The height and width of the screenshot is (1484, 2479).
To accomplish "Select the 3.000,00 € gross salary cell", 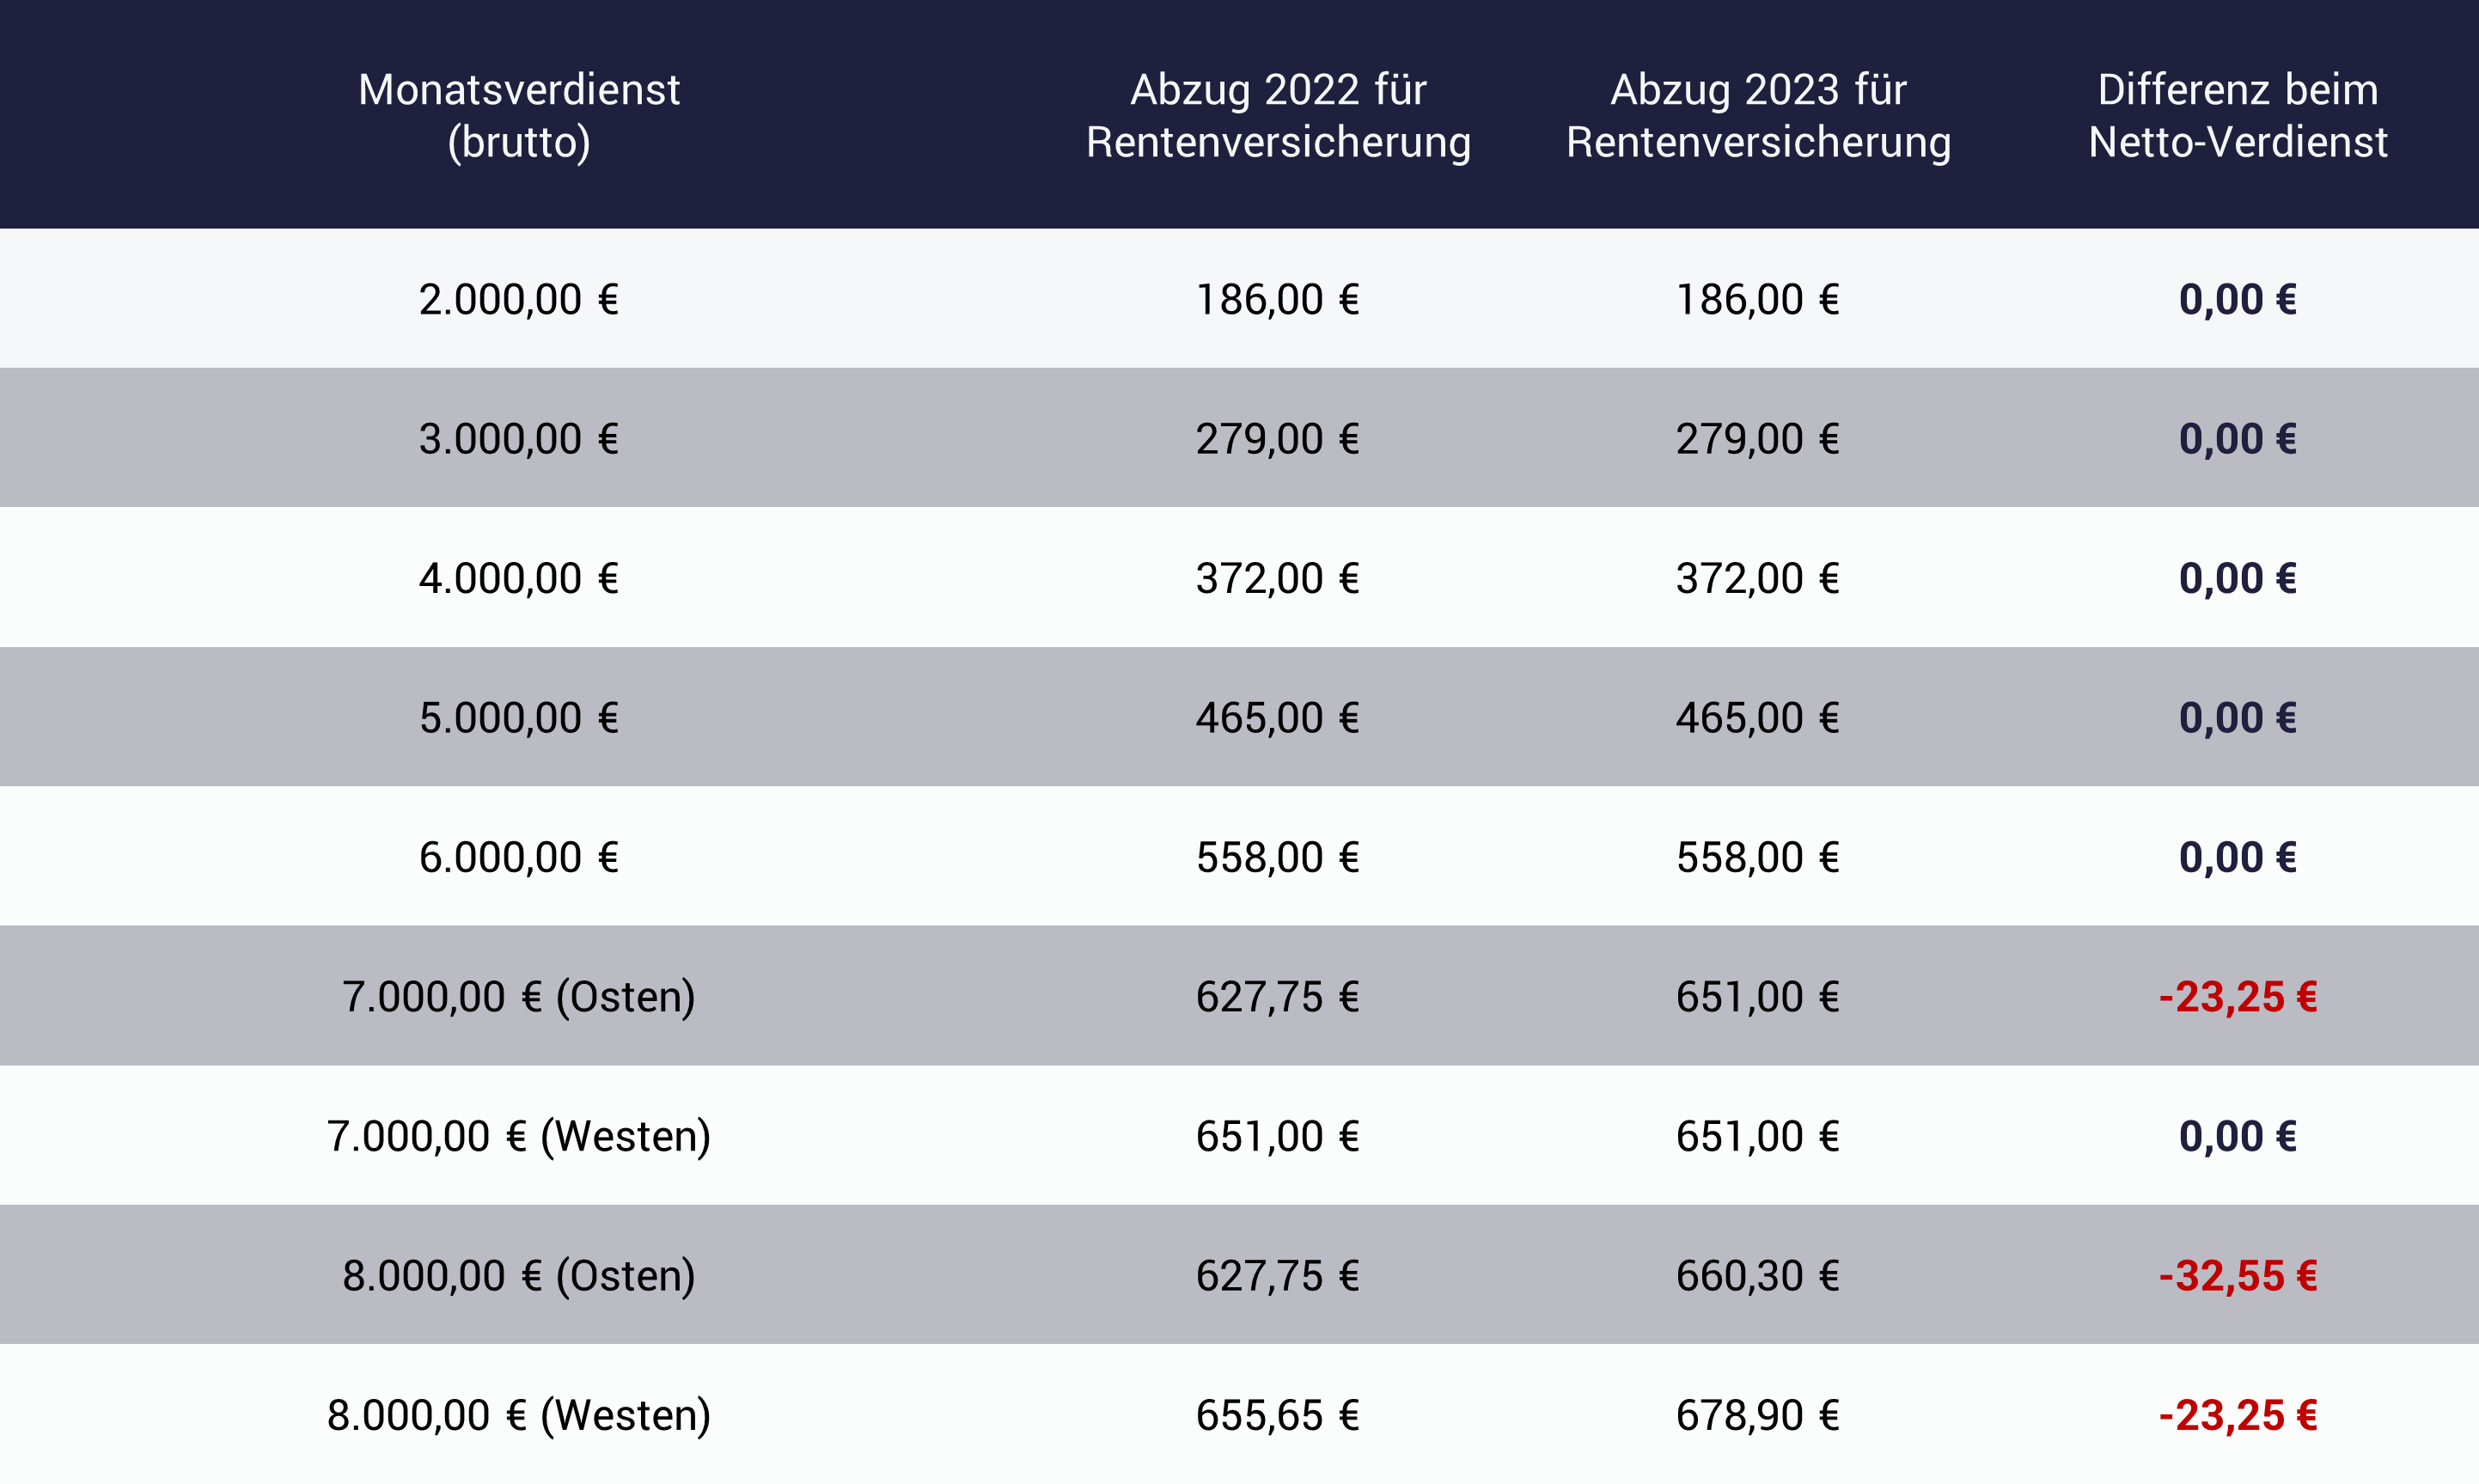I will (x=518, y=438).
